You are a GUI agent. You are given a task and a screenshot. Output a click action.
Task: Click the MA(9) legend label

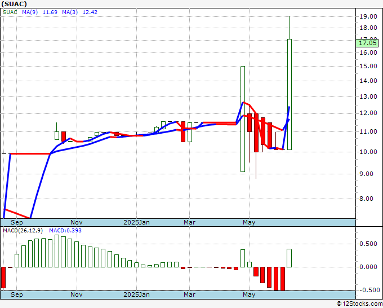pyautogui.click(x=30, y=12)
